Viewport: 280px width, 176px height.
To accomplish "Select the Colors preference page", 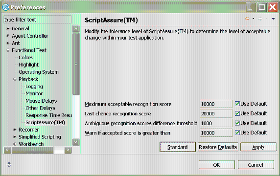I will [x=26, y=57].
